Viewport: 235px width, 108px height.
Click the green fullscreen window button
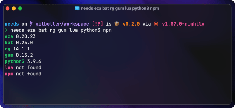(20, 9)
